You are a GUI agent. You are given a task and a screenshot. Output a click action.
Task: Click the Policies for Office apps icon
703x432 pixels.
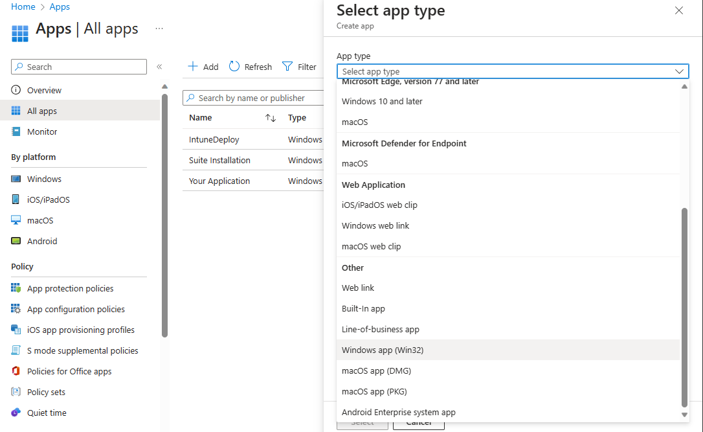pos(16,371)
